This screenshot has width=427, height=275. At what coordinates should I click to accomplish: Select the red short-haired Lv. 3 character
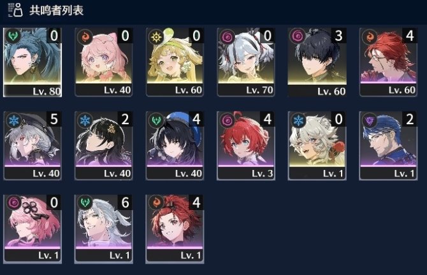(x=246, y=146)
